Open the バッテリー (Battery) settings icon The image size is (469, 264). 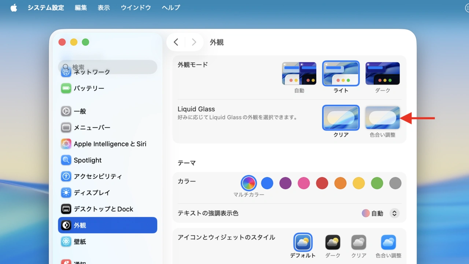[66, 88]
